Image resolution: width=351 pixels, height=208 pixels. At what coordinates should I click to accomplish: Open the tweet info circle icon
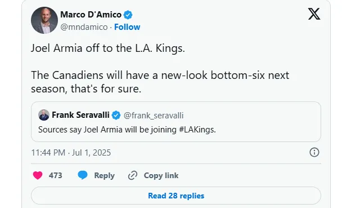pyautogui.click(x=314, y=152)
